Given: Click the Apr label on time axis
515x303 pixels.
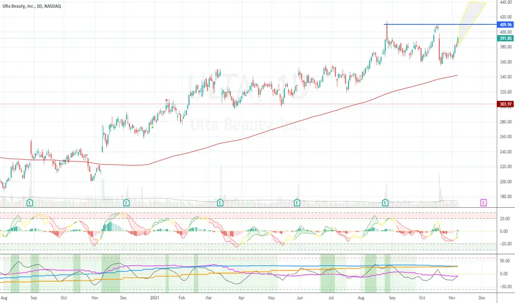Looking at the screenshot, I should pyautogui.click(x=241, y=297).
